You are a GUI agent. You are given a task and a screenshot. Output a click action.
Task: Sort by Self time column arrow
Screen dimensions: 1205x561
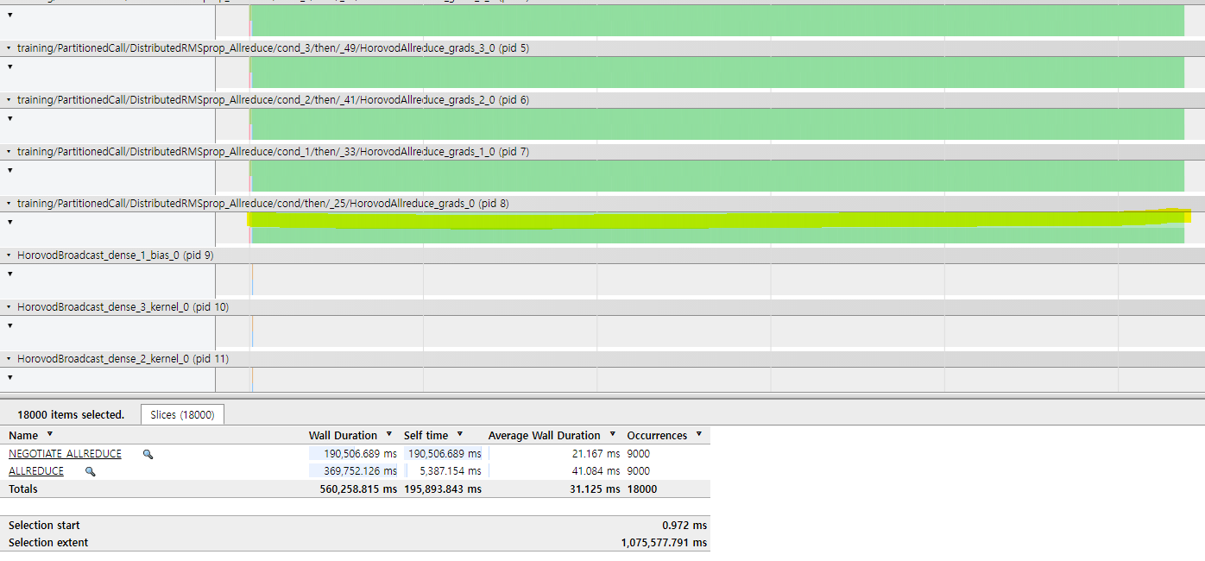(x=460, y=435)
